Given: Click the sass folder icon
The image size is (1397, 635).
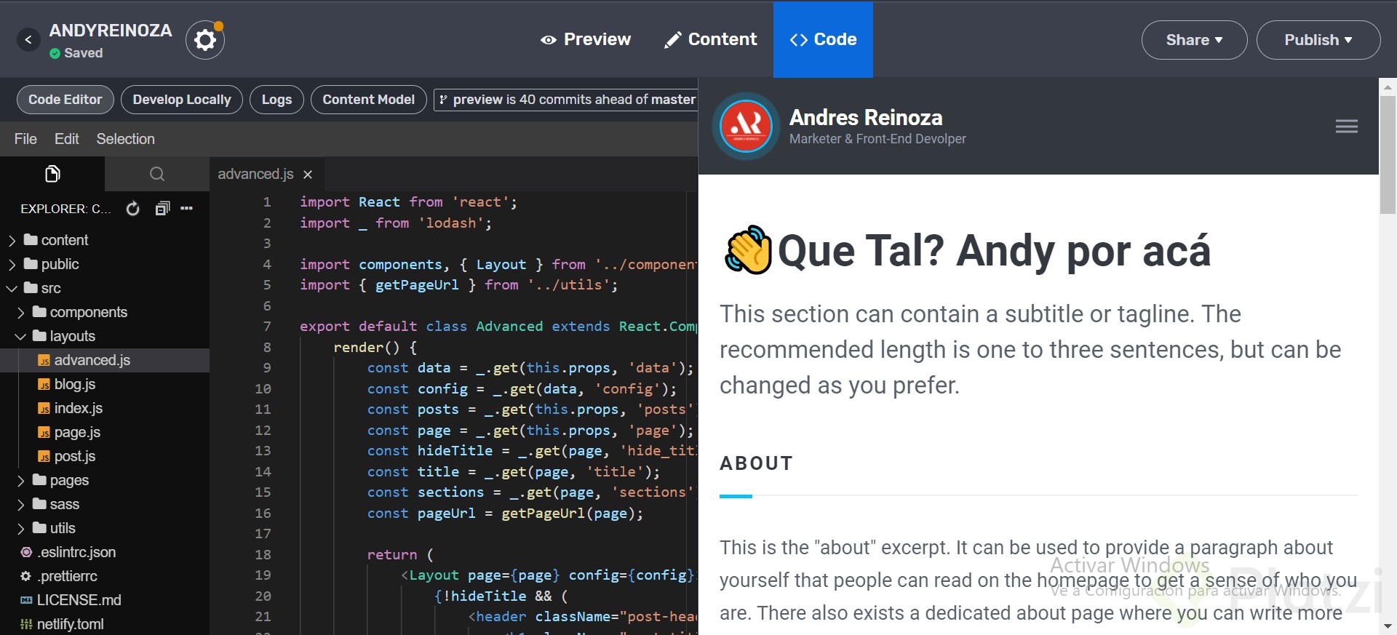Looking at the screenshot, I should [x=39, y=503].
